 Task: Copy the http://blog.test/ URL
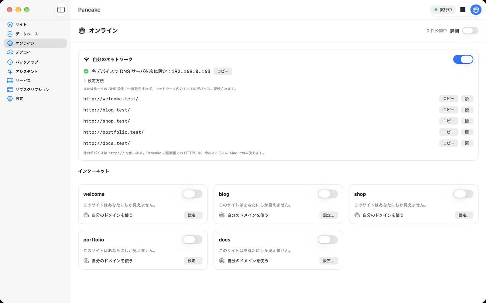pyautogui.click(x=449, y=110)
